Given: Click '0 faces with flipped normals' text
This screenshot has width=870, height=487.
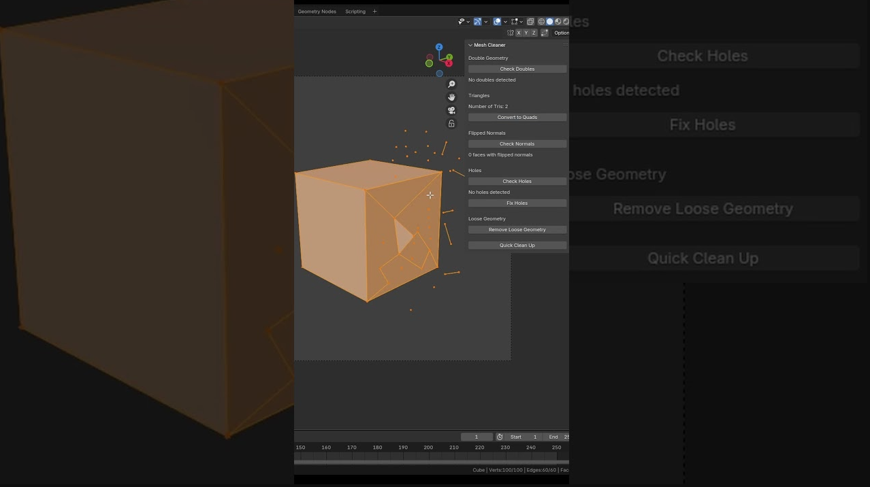Looking at the screenshot, I should pos(500,154).
